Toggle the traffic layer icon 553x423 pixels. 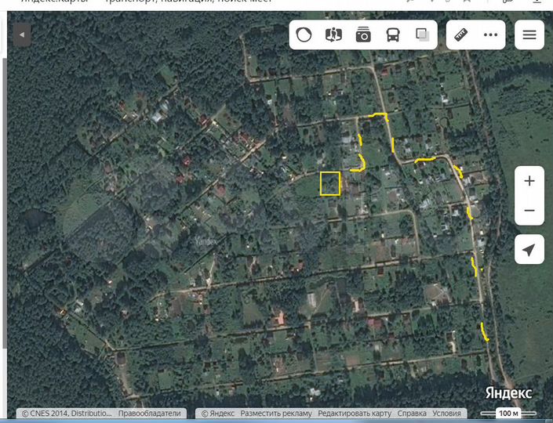pyautogui.click(x=304, y=34)
